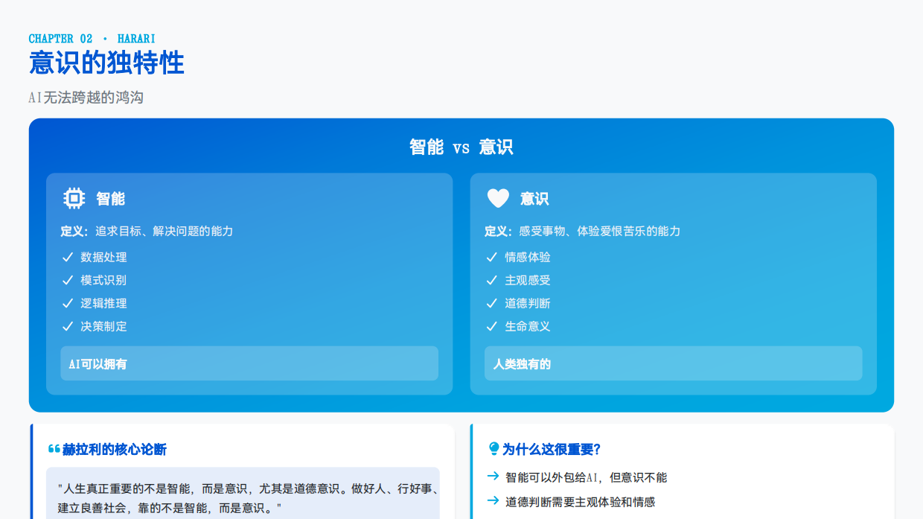Click the arrow icon before 智能可以外包给AI
Viewport: 923px width, 519px height.
[x=492, y=477]
